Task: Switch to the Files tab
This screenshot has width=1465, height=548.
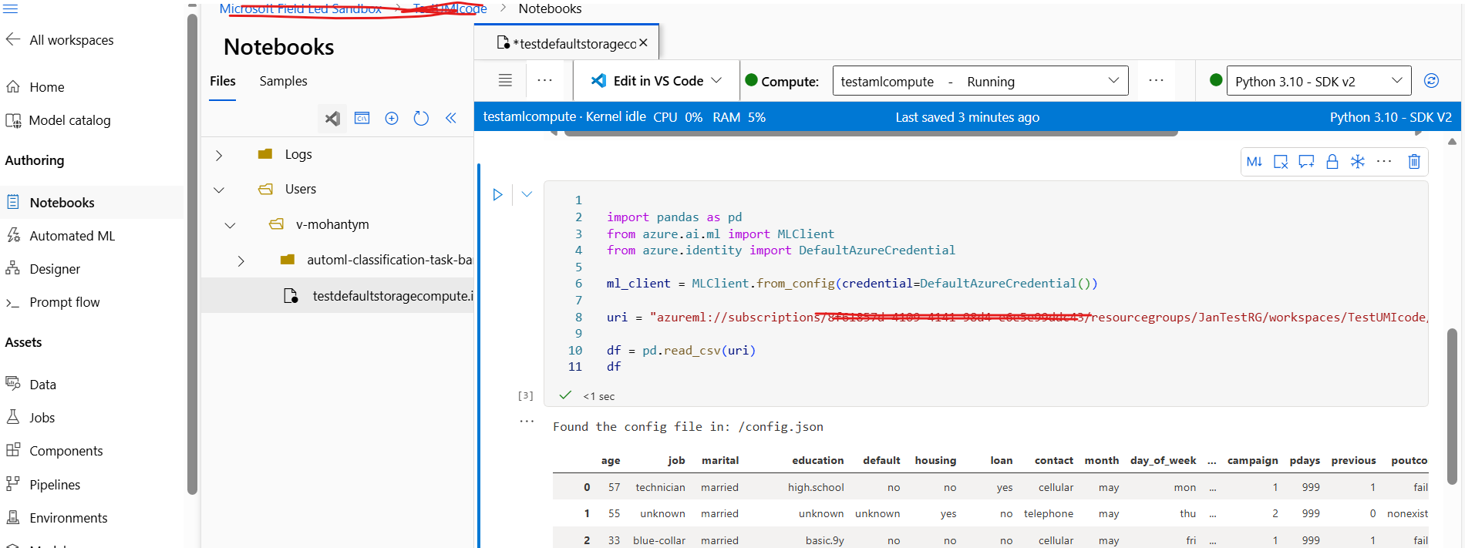Action: [x=223, y=81]
